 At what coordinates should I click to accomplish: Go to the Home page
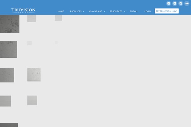point(61,11)
